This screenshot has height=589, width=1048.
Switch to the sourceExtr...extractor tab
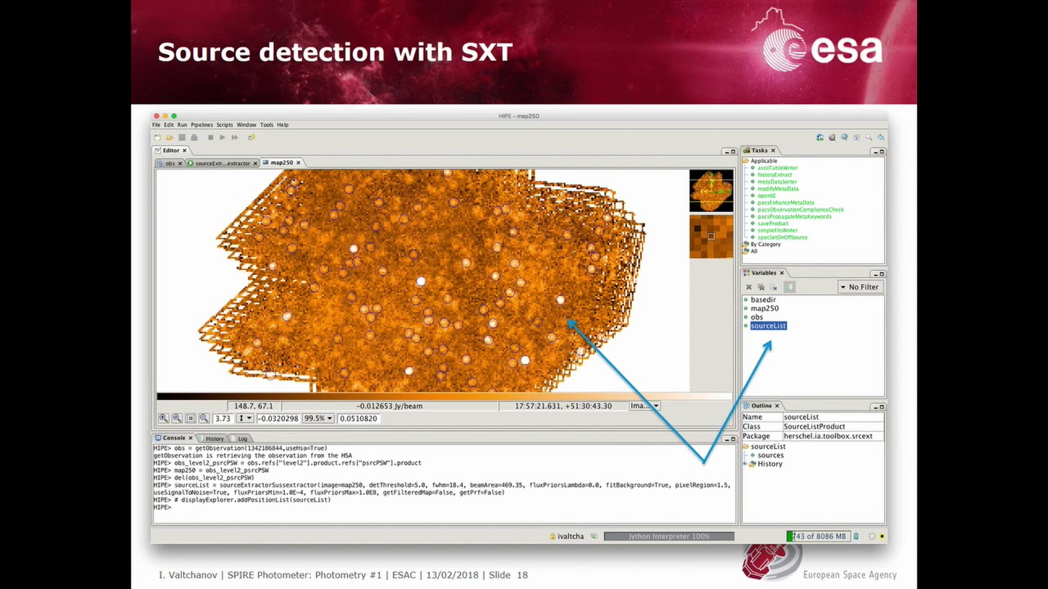tap(223, 163)
